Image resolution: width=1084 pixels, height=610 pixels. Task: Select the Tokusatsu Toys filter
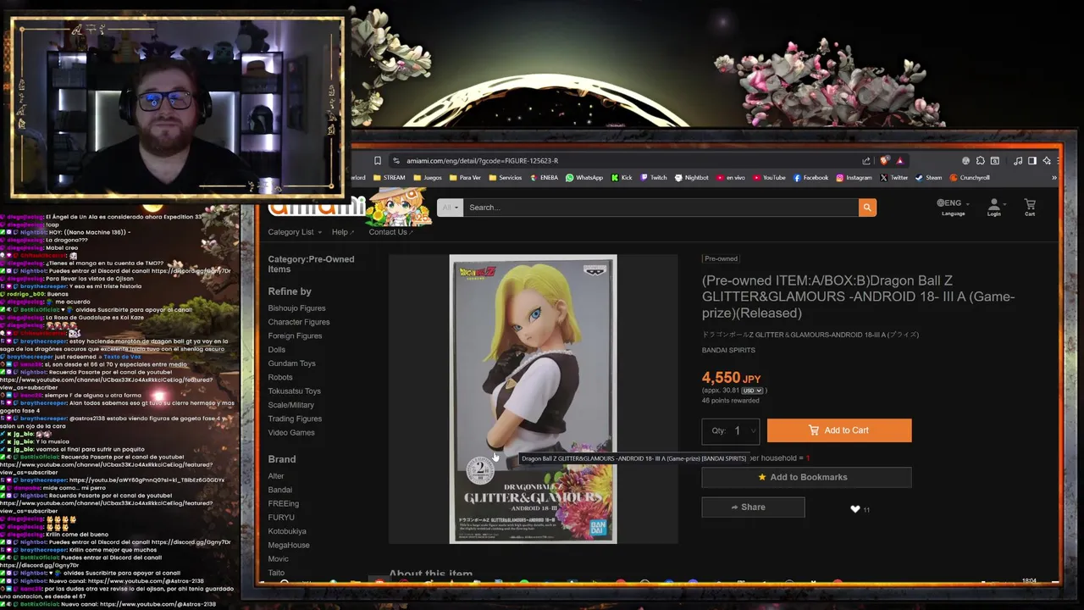tap(294, 391)
